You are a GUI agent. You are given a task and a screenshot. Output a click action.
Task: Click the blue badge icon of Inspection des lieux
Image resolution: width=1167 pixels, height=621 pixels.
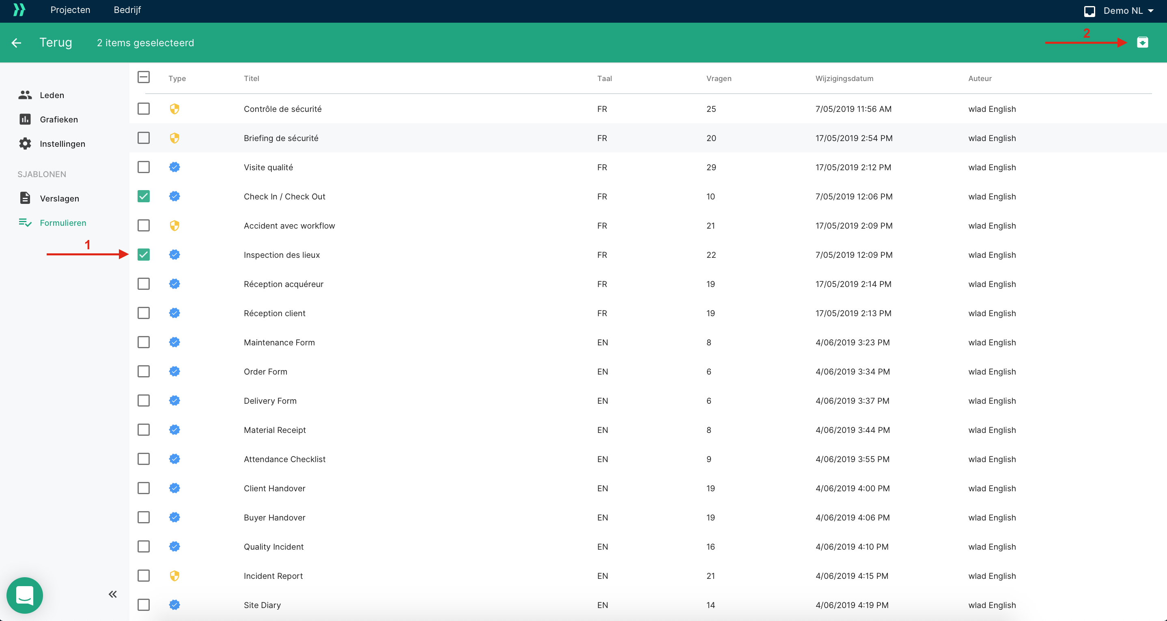(x=174, y=255)
